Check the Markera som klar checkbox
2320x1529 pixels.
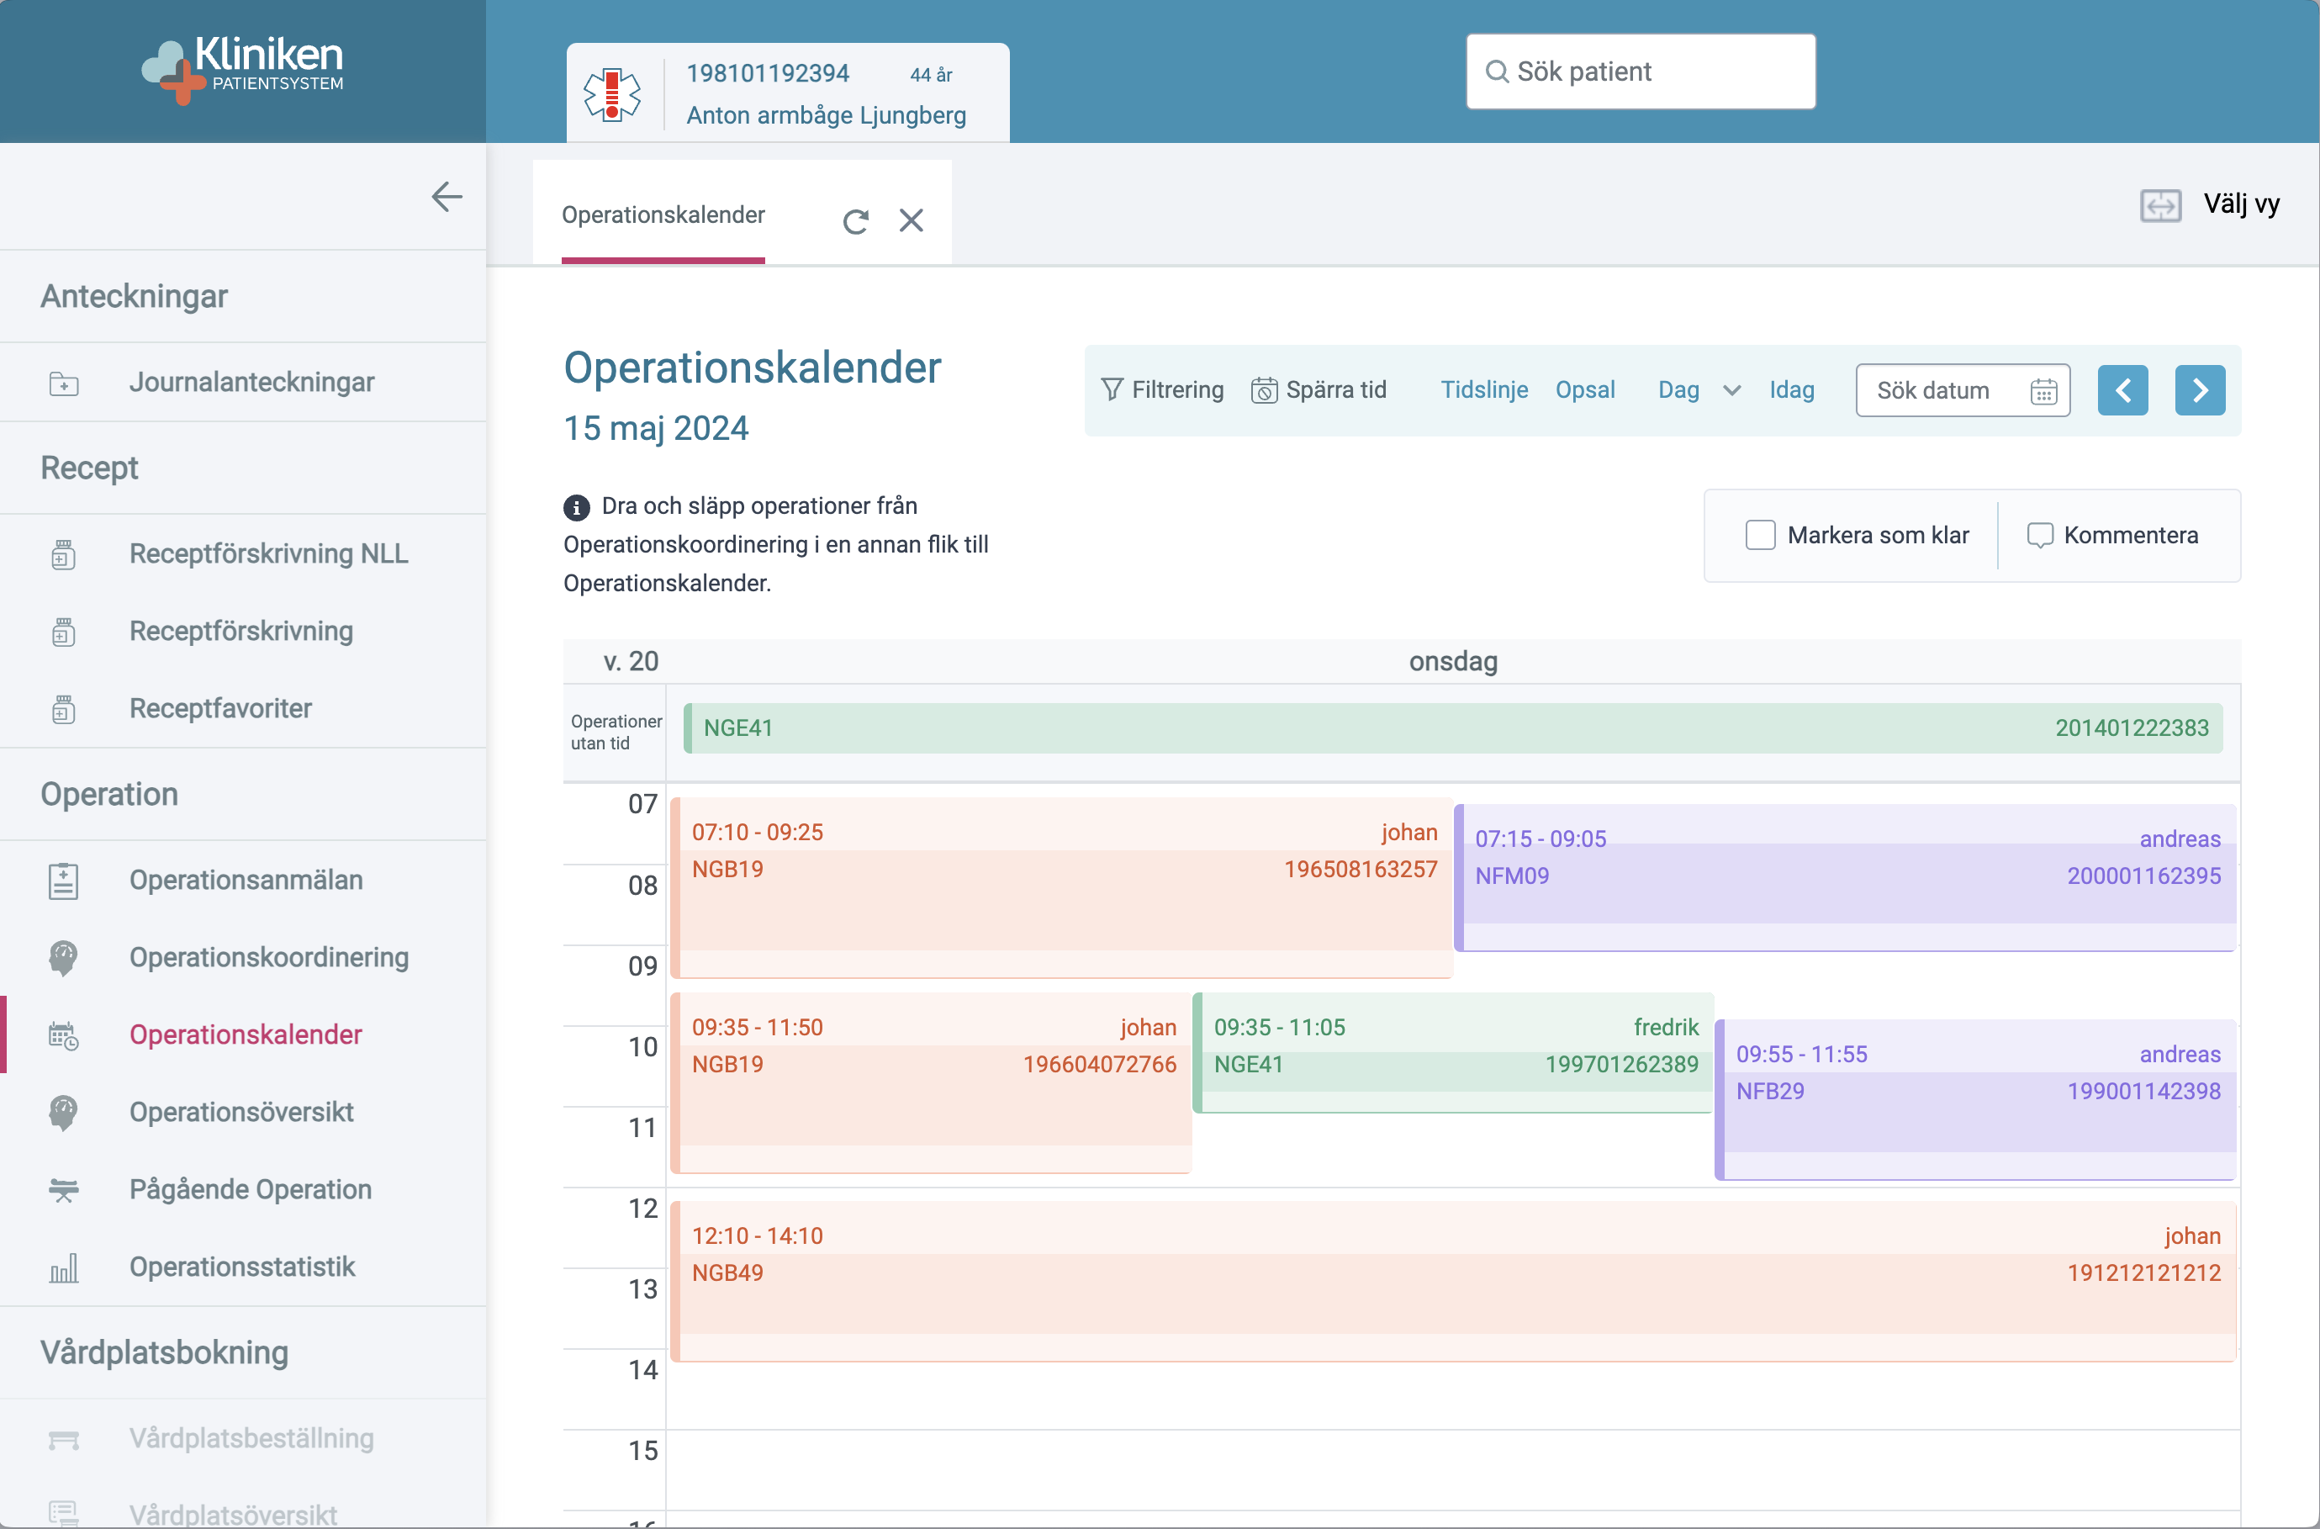point(1759,536)
